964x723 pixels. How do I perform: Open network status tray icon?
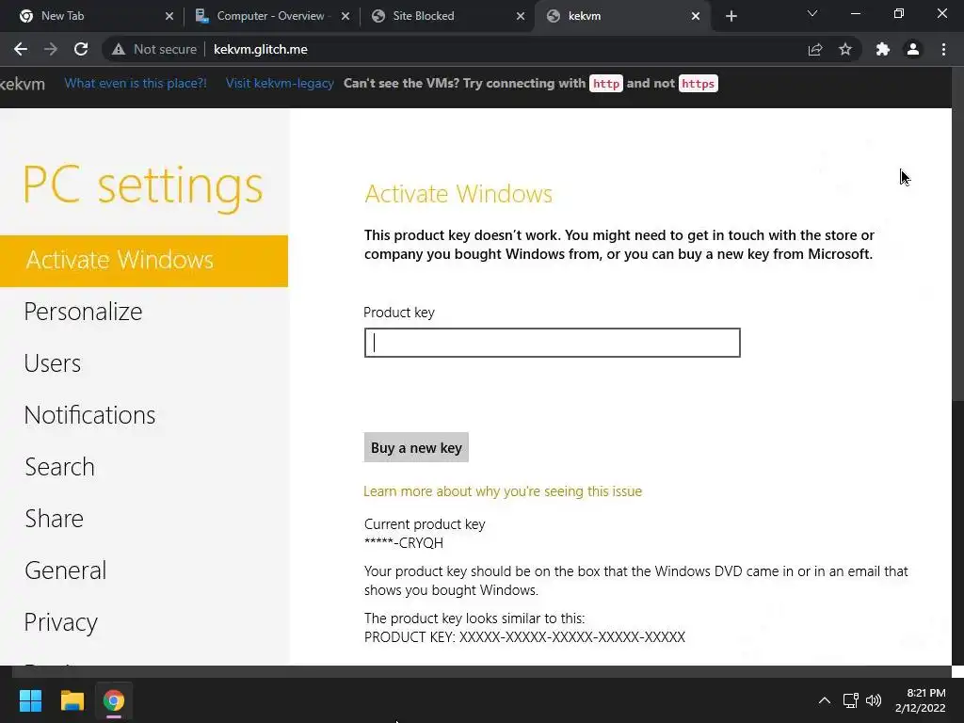(x=851, y=700)
